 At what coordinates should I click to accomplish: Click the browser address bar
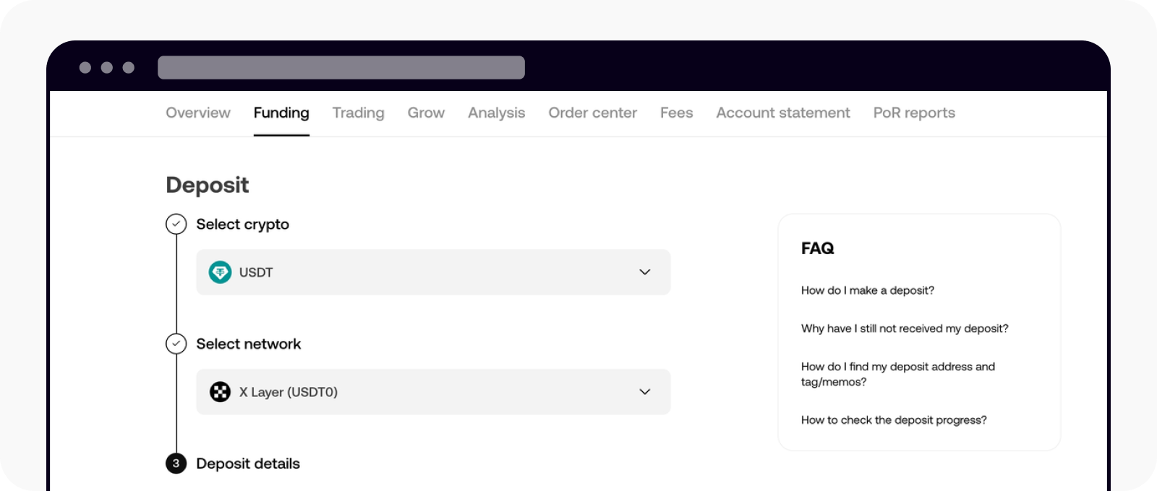(341, 68)
